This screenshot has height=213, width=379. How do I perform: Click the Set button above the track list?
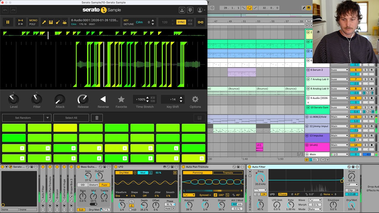pos(309,21)
